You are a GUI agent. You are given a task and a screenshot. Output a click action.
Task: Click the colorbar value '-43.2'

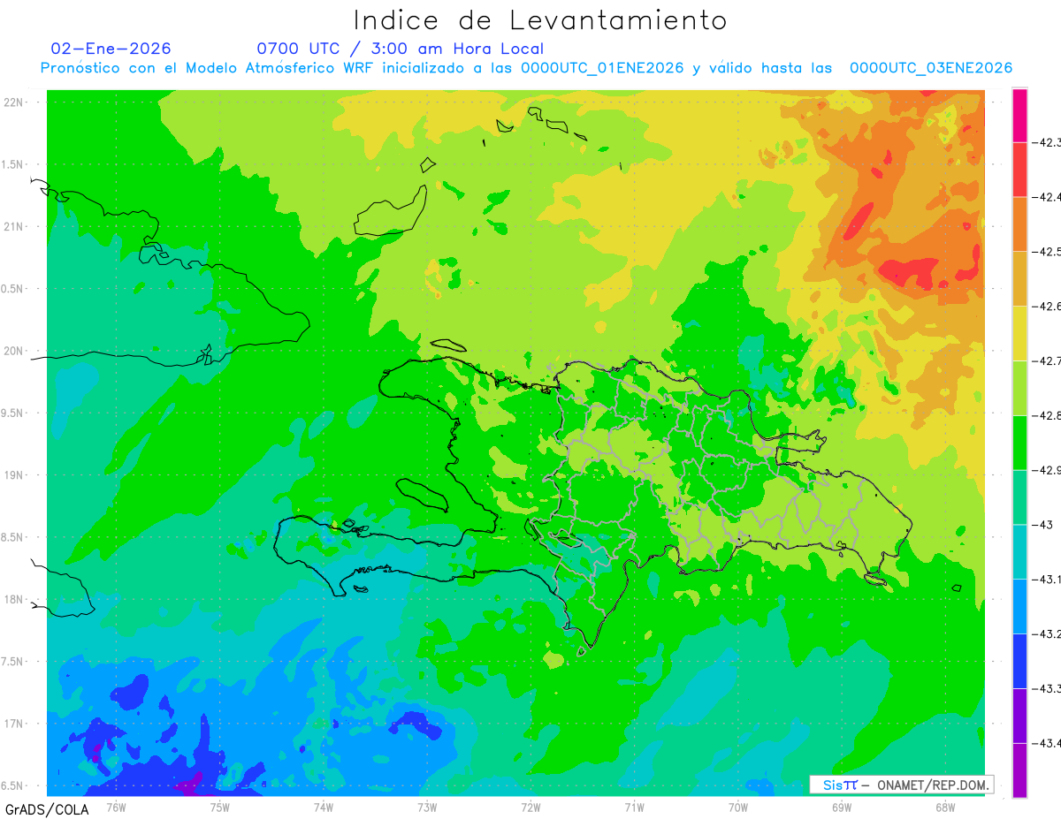tap(1048, 633)
